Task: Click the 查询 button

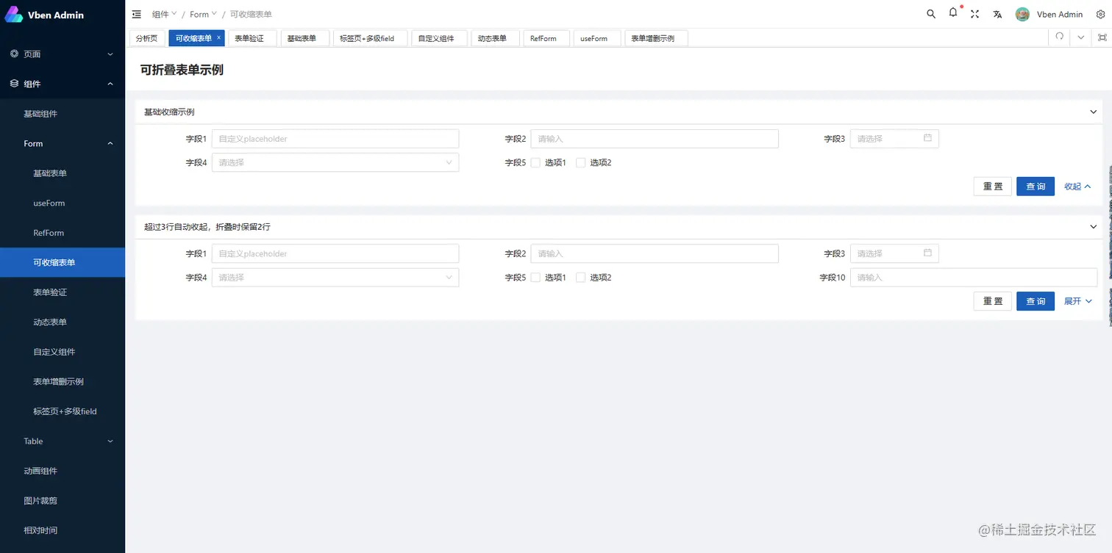Action: 1035,186
